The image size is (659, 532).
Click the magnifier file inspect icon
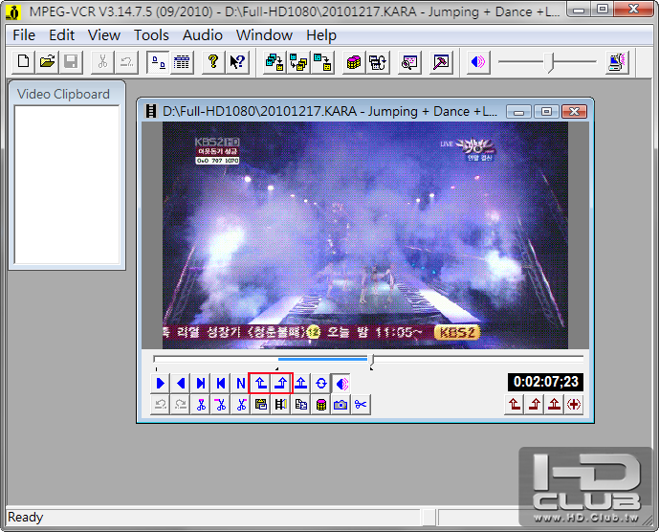click(409, 62)
